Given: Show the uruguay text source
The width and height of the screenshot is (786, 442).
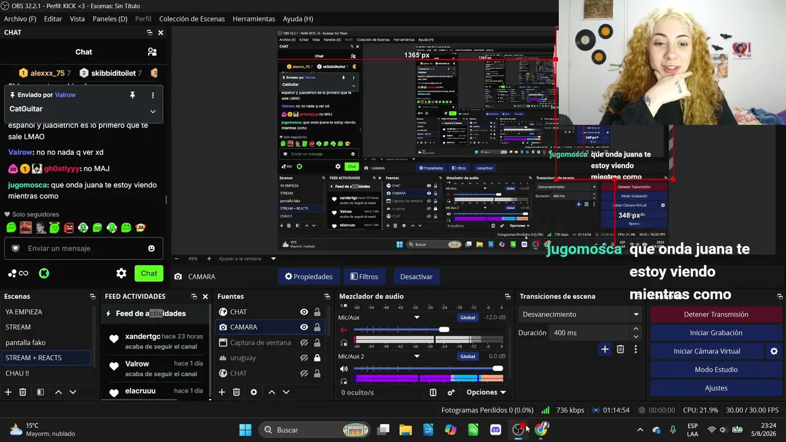Looking at the screenshot, I should point(304,358).
